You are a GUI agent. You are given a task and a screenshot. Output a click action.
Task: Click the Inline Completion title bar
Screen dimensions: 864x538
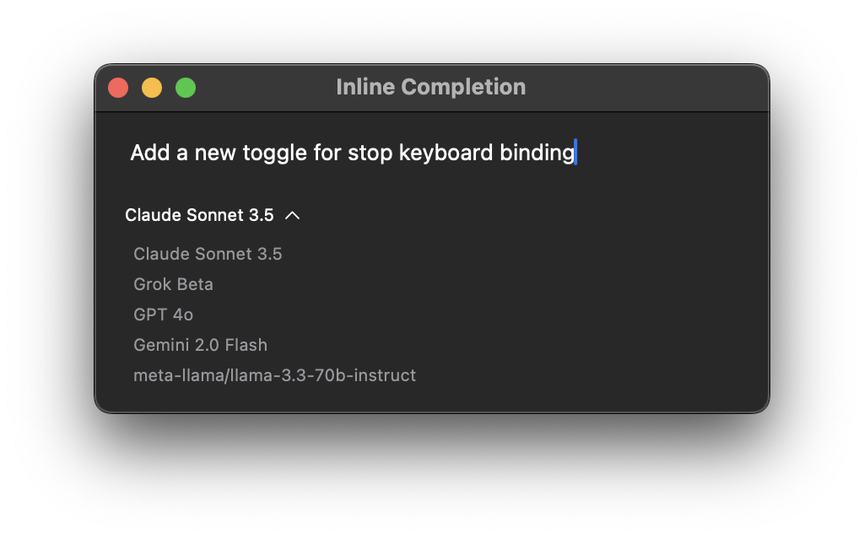click(x=431, y=87)
